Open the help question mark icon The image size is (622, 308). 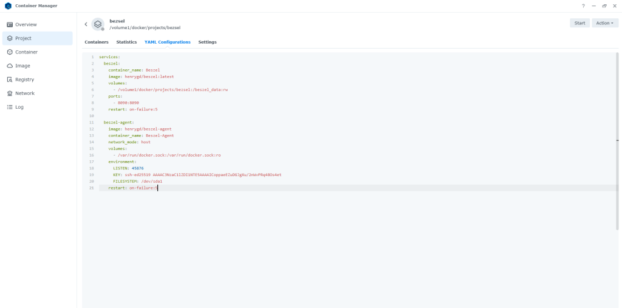tap(583, 5)
